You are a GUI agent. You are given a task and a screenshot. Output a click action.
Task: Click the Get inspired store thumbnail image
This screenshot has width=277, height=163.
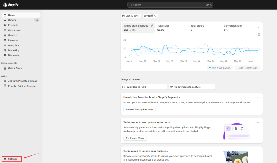(236, 157)
